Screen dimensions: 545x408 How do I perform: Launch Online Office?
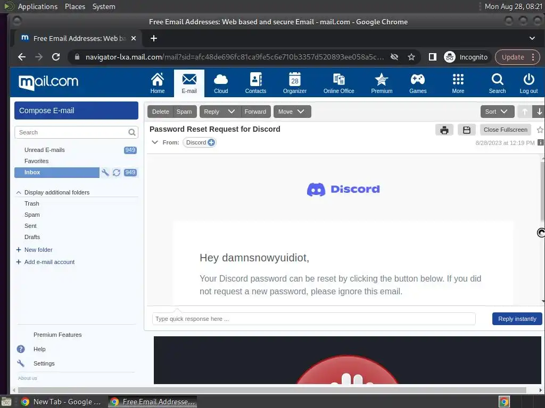click(x=338, y=83)
